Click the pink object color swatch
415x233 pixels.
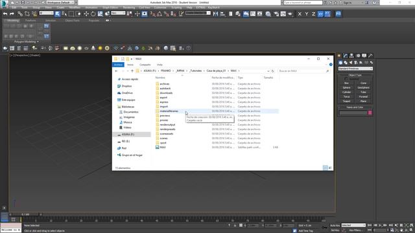[x=370, y=113]
